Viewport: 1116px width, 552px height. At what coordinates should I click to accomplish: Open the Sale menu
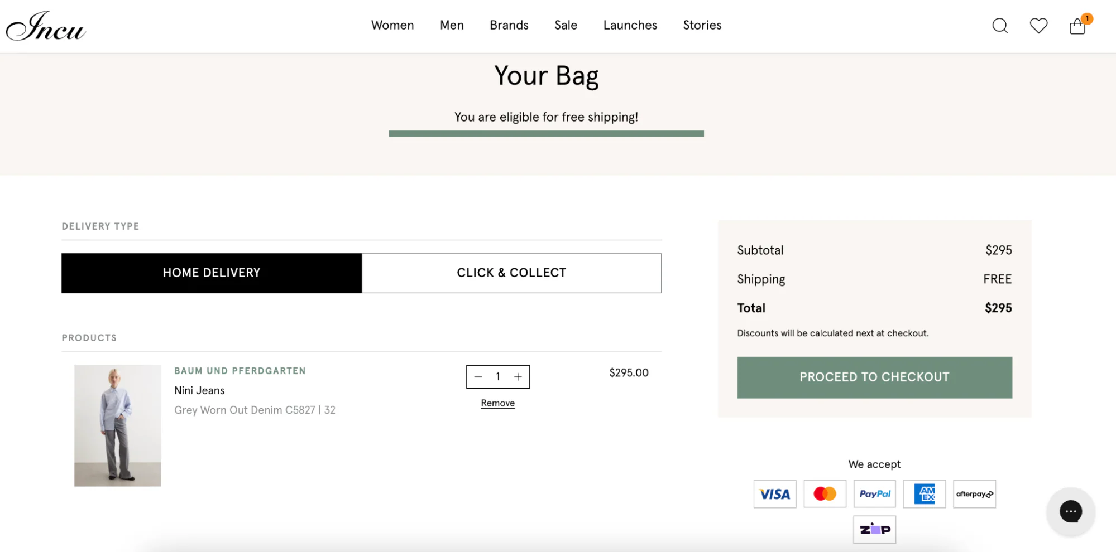coord(566,25)
